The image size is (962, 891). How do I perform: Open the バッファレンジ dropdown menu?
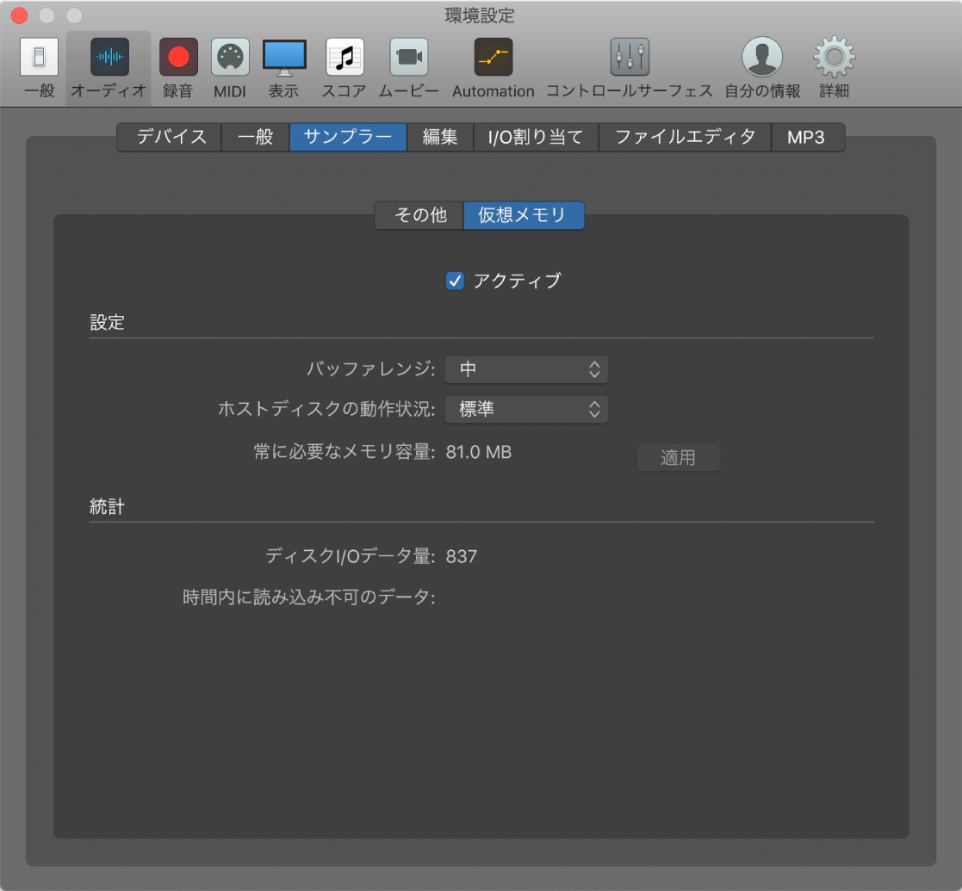point(526,369)
